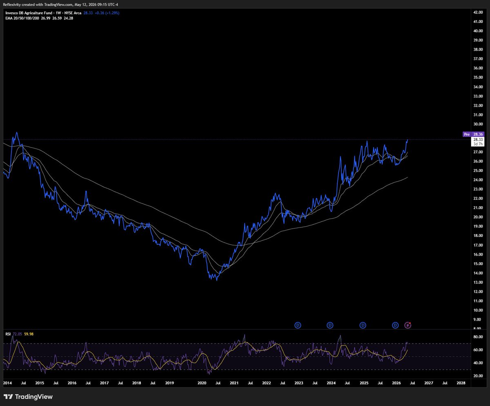Click the RSI 80.00 scale label
Screen dimensions: 490x406
pos(478,337)
